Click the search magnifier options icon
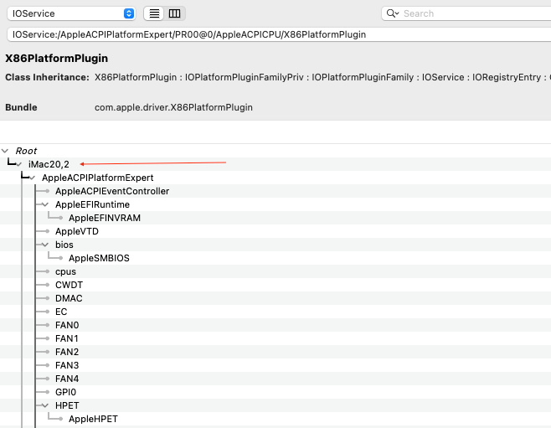Image resolution: width=551 pixels, height=428 pixels. coord(393,13)
